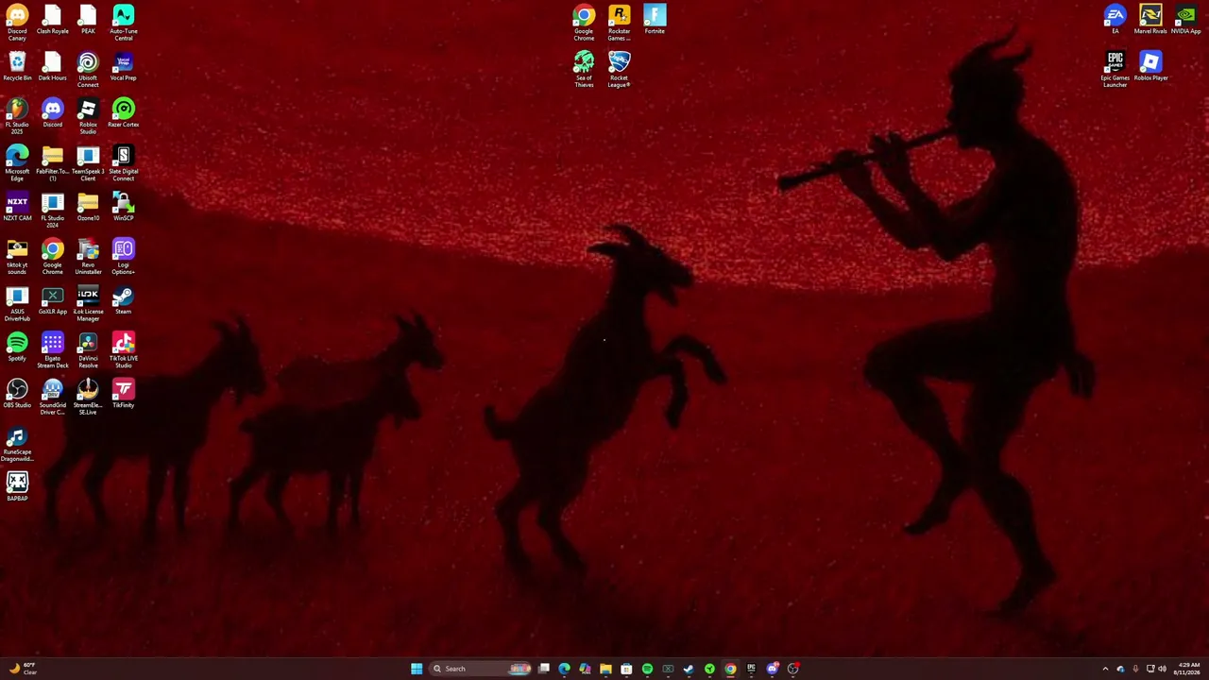Open the GoXLR App desktop shortcut
Screen dimensions: 1209x680
(x=53, y=300)
